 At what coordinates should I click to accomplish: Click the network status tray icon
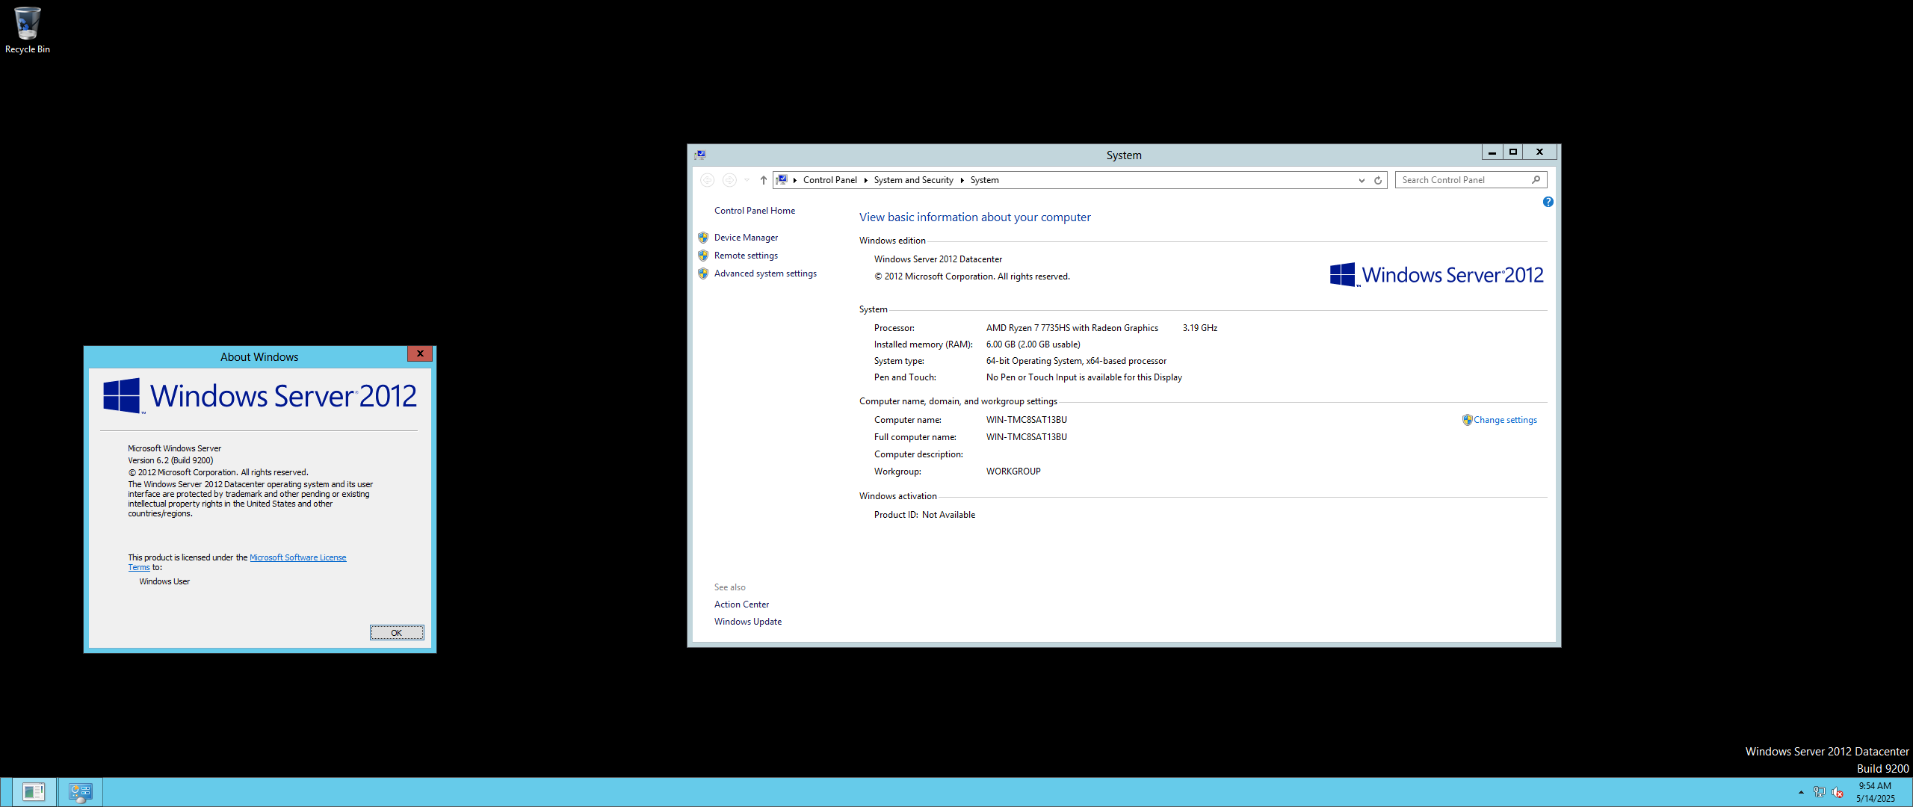coord(1820,792)
